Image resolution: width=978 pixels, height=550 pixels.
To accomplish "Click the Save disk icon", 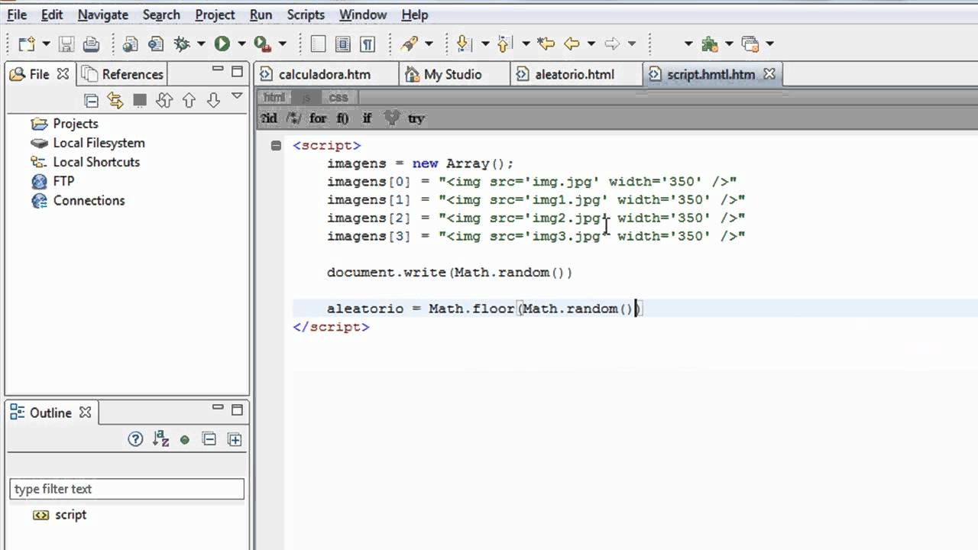I will point(66,44).
